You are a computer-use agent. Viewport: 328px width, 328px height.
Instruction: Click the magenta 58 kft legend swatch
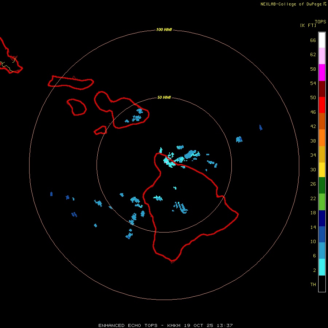click(322, 73)
